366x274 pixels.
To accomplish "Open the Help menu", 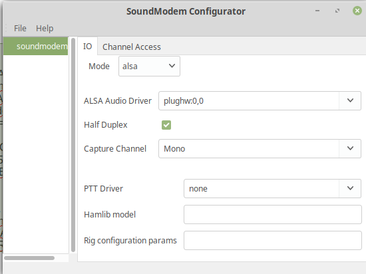I will pyautogui.click(x=45, y=28).
